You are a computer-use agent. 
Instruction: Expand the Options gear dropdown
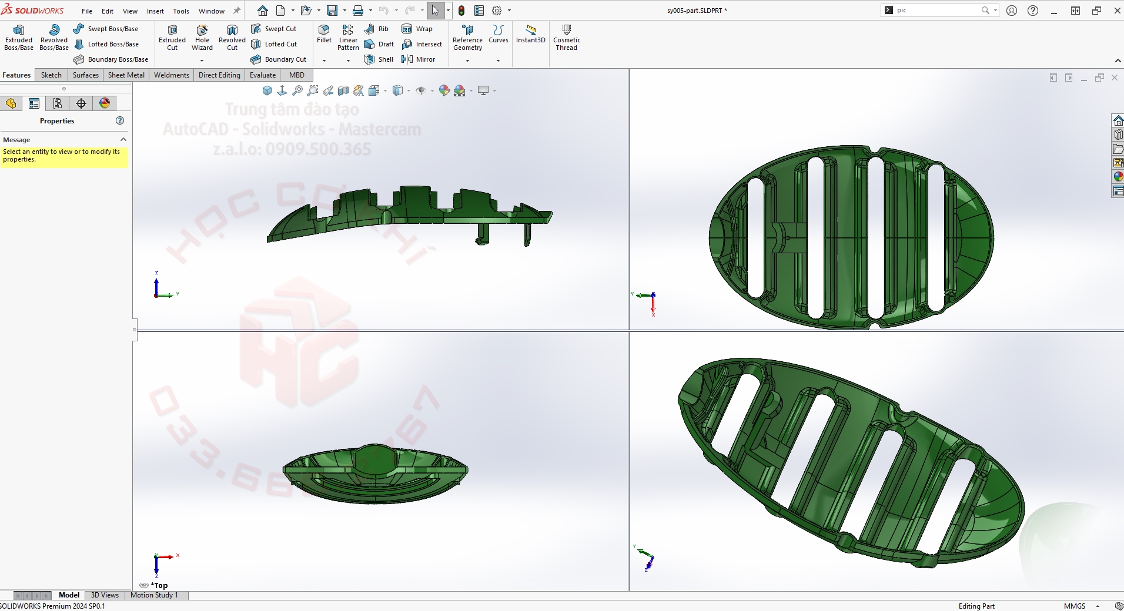(509, 11)
